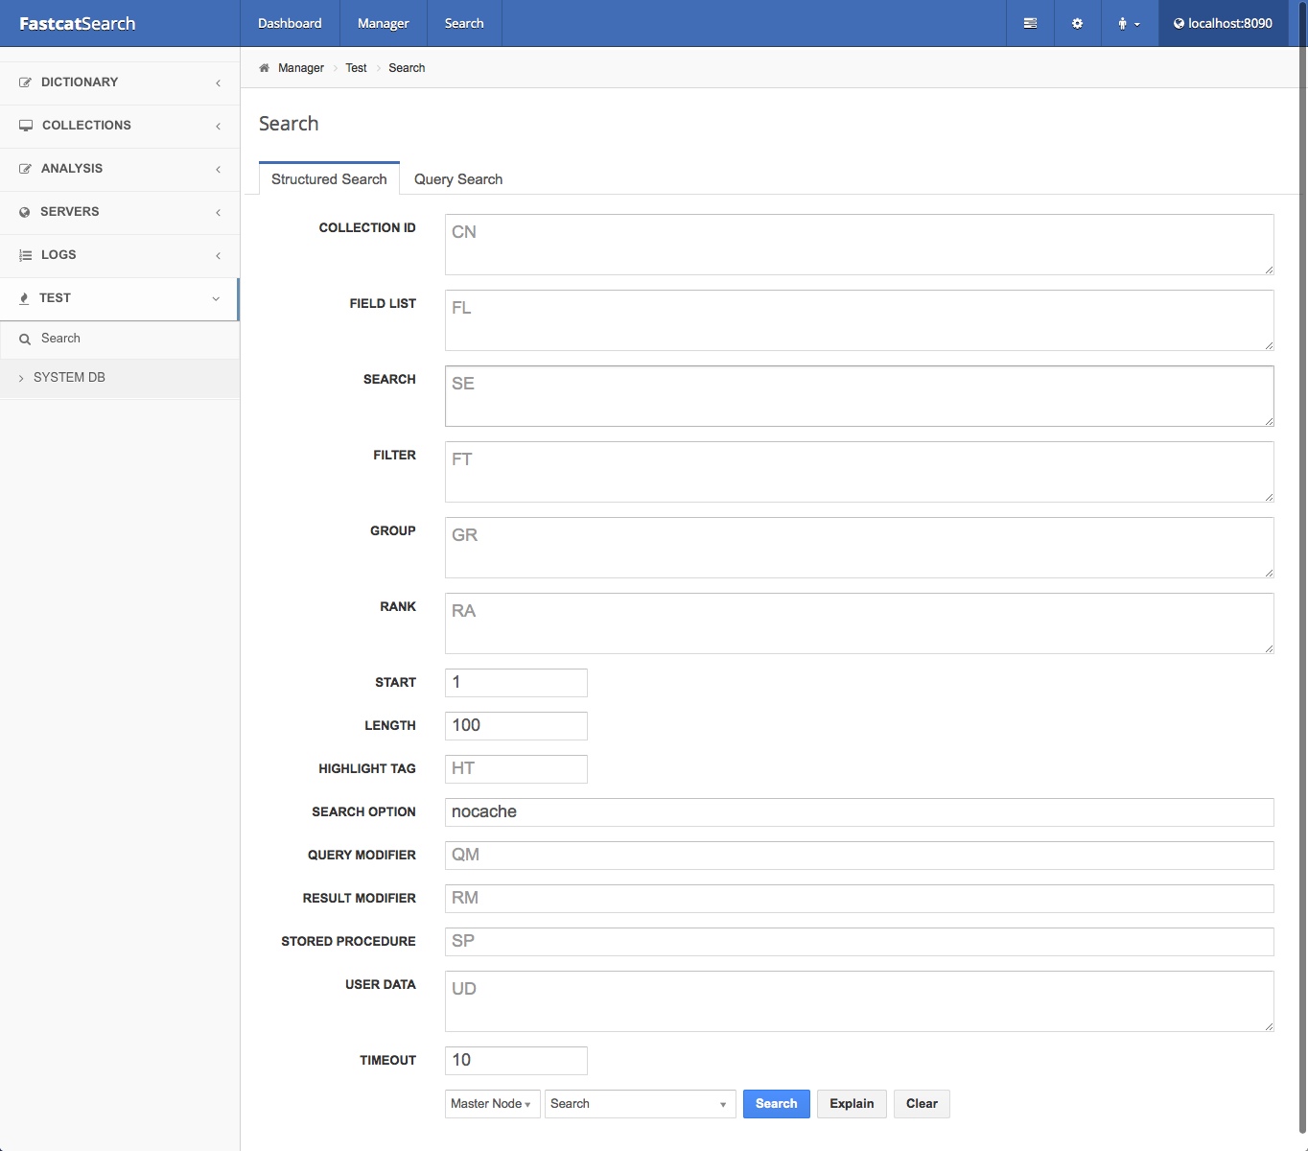Expand the COLLECTIONS sidebar chevron

pyautogui.click(x=218, y=127)
